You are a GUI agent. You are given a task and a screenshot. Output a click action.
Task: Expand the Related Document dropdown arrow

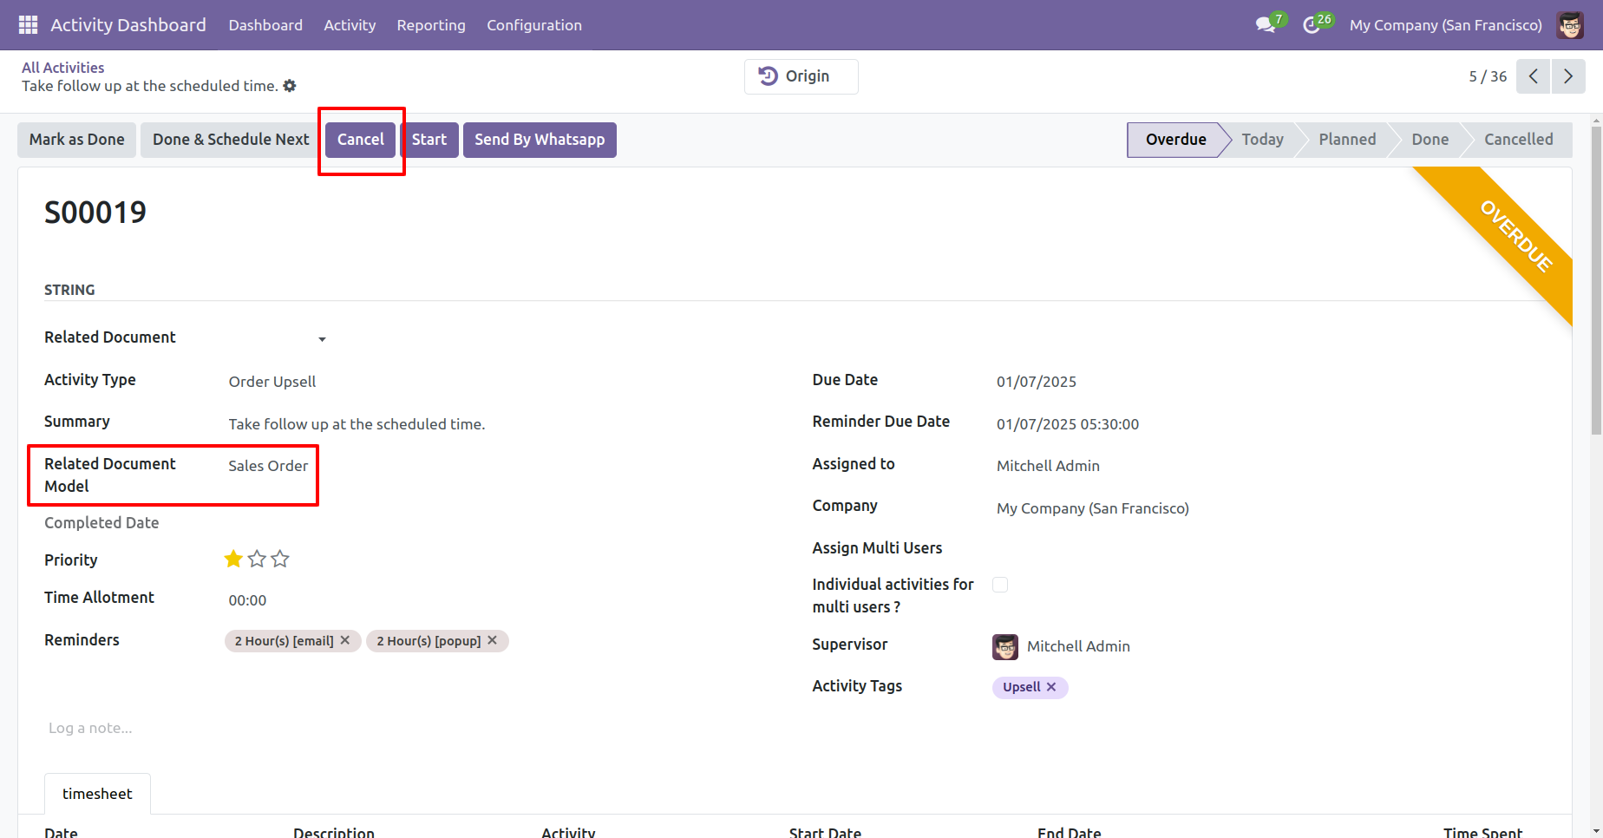click(x=322, y=339)
